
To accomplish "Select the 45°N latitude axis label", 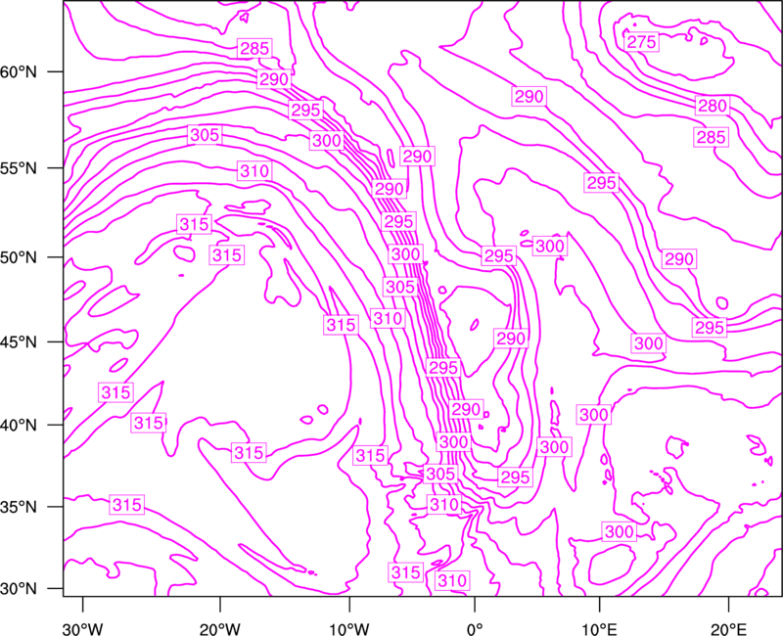I will (x=19, y=341).
